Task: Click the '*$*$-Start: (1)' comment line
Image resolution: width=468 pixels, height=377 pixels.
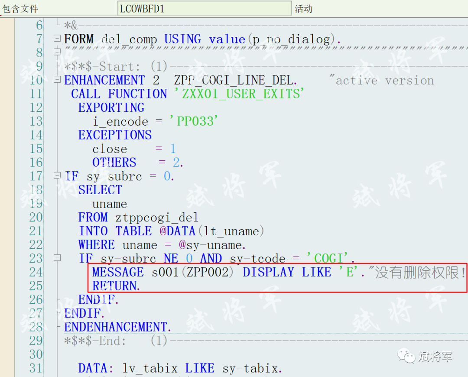Action: [x=116, y=67]
